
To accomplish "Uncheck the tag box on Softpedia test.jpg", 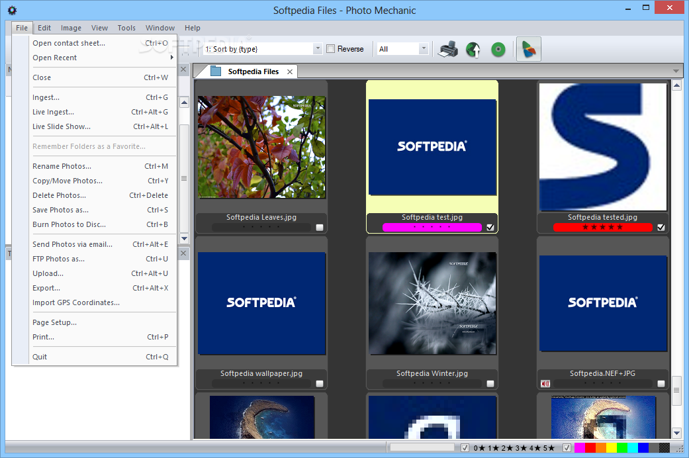I will (490, 227).
